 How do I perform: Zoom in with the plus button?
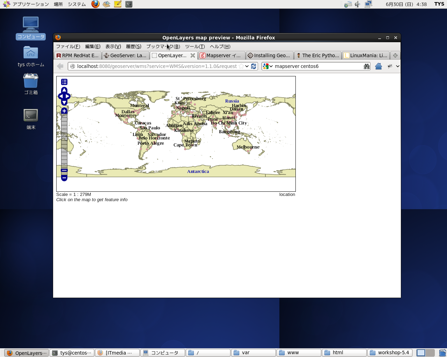pyautogui.click(x=64, y=111)
